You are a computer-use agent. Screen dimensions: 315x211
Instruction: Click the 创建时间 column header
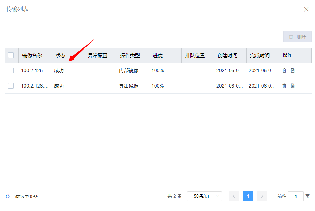[227, 55]
